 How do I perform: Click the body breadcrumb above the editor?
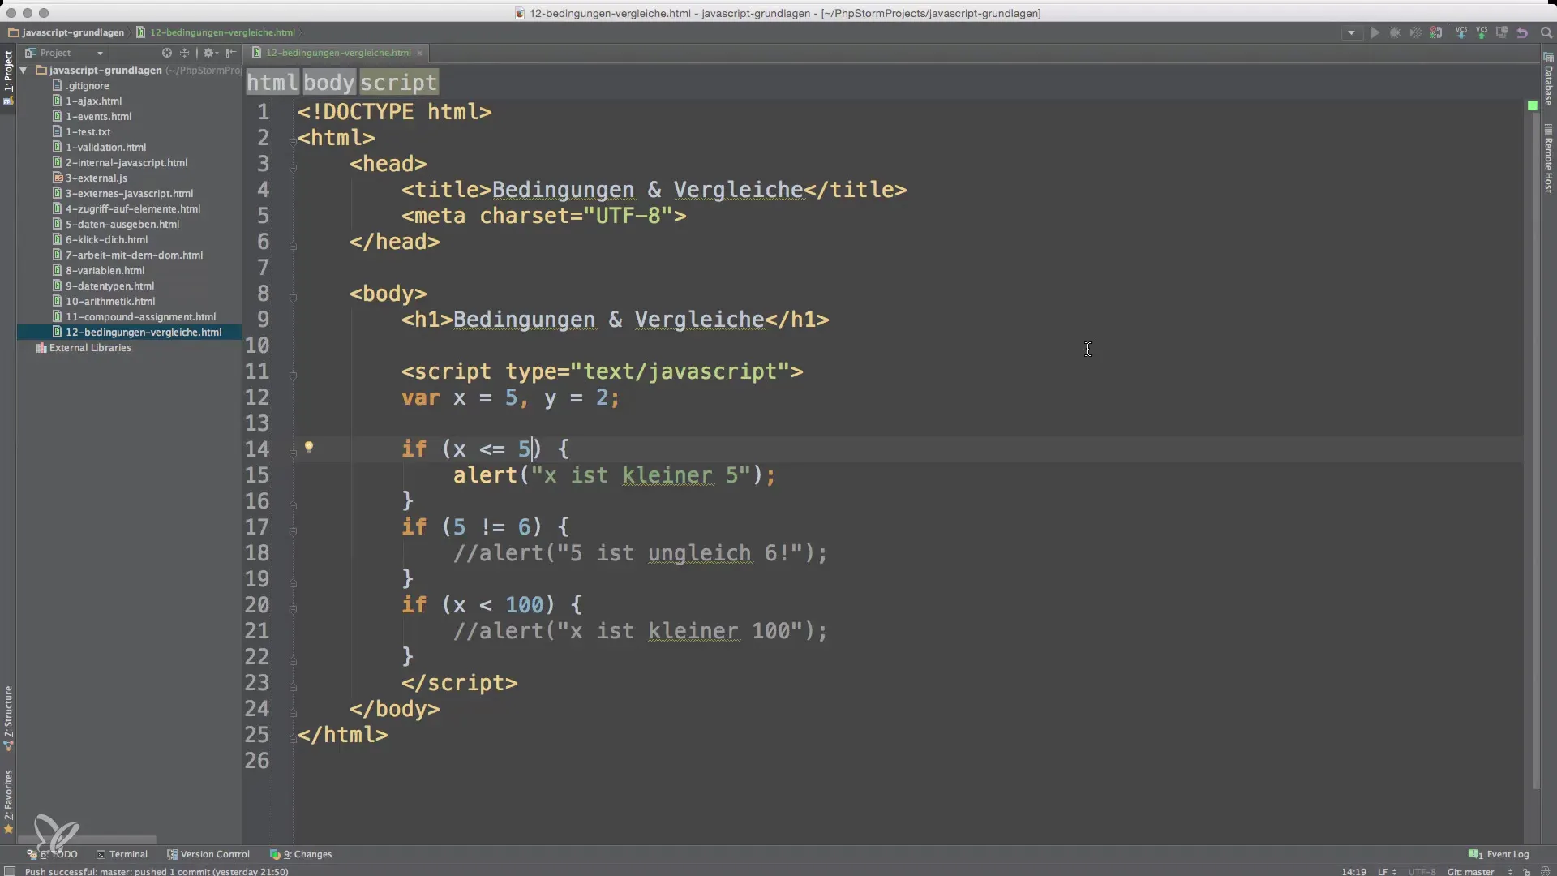pos(329,82)
